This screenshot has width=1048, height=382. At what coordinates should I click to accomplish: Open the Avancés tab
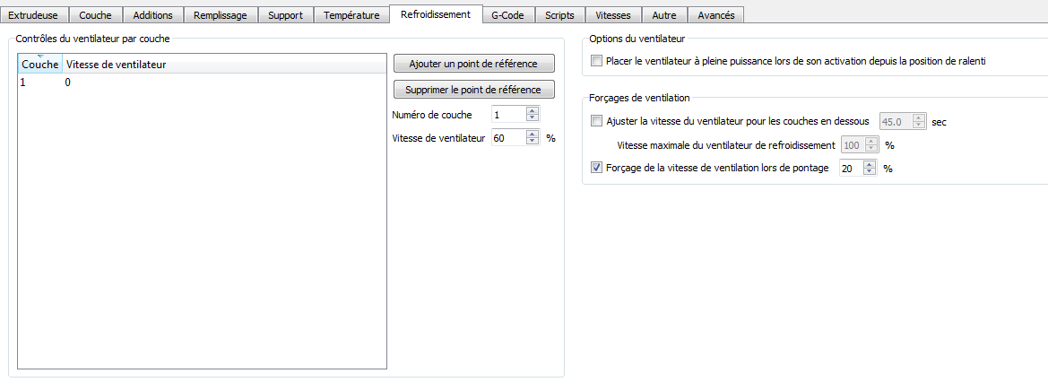tap(715, 14)
